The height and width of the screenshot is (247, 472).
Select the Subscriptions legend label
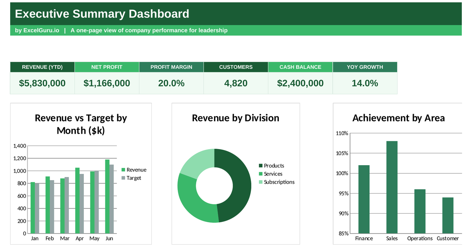(279, 182)
